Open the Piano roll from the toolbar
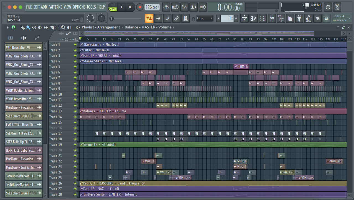 pos(254,18)
